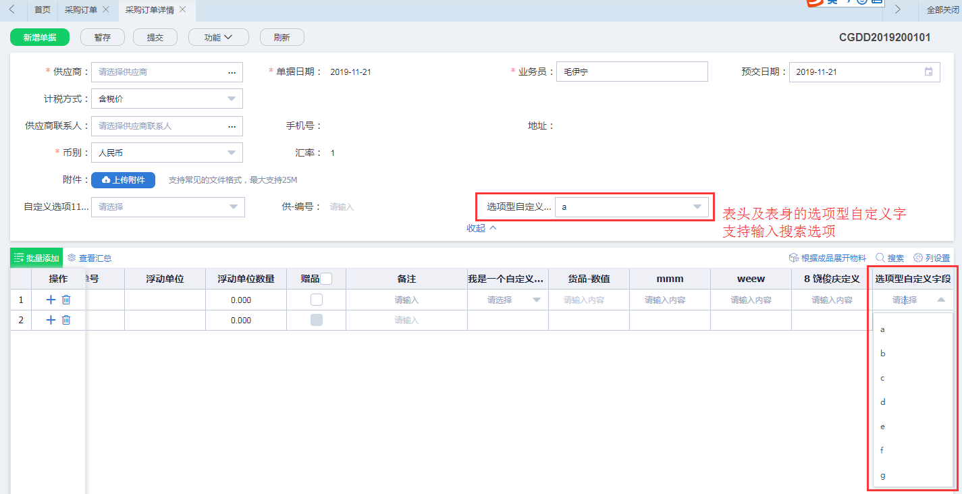Switch to the 首页 tab
This screenshot has height=494, width=962.
(x=42, y=9)
